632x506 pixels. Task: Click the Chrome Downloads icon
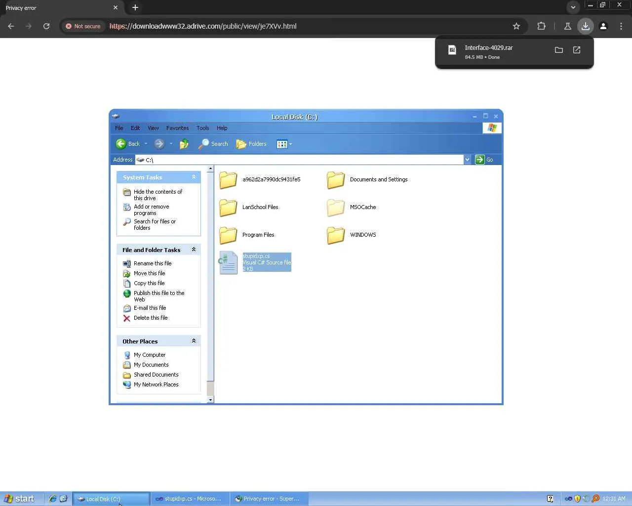[x=586, y=26]
